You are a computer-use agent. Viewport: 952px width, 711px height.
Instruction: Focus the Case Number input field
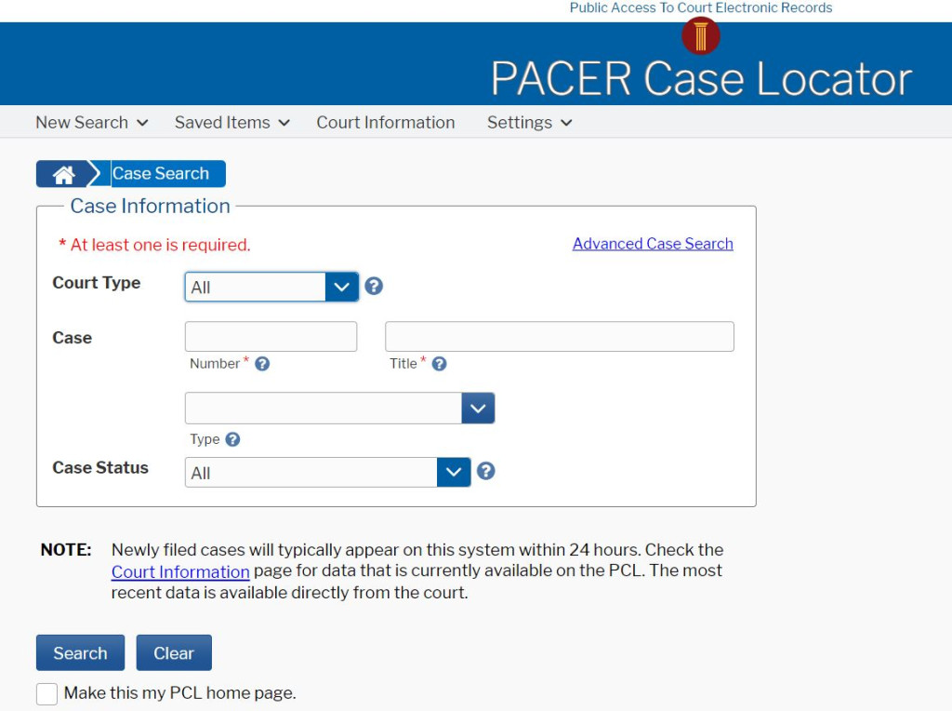click(271, 337)
